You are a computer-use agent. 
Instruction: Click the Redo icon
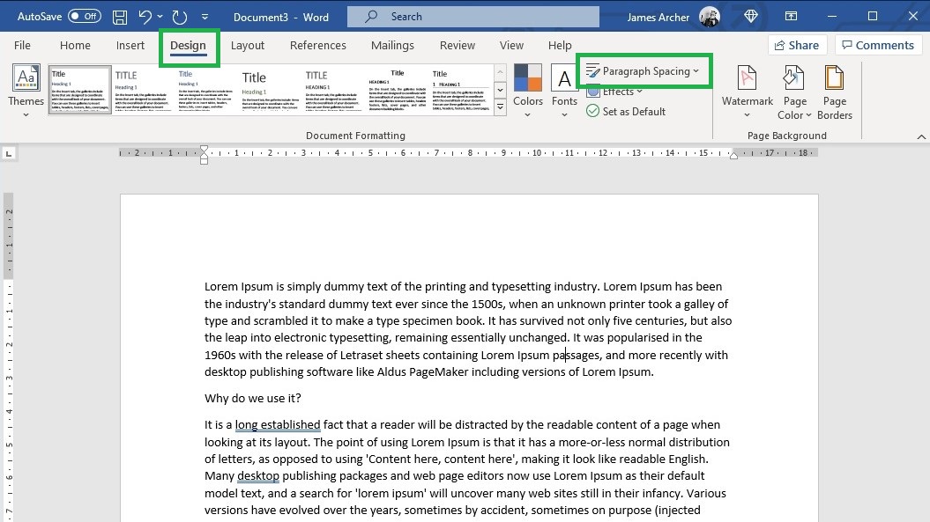[x=180, y=17]
